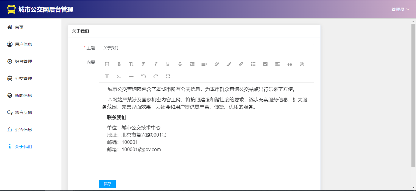416x191 pixels.
Task: Insert a block quote
Action: point(290,64)
